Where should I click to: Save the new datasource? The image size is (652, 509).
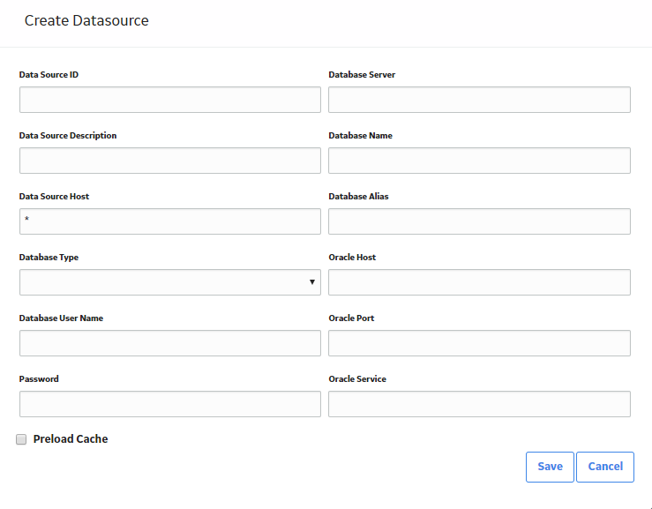coord(550,467)
